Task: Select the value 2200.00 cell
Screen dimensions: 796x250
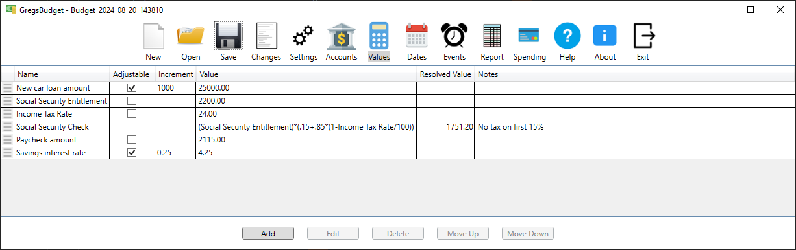Action: coord(306,100)
